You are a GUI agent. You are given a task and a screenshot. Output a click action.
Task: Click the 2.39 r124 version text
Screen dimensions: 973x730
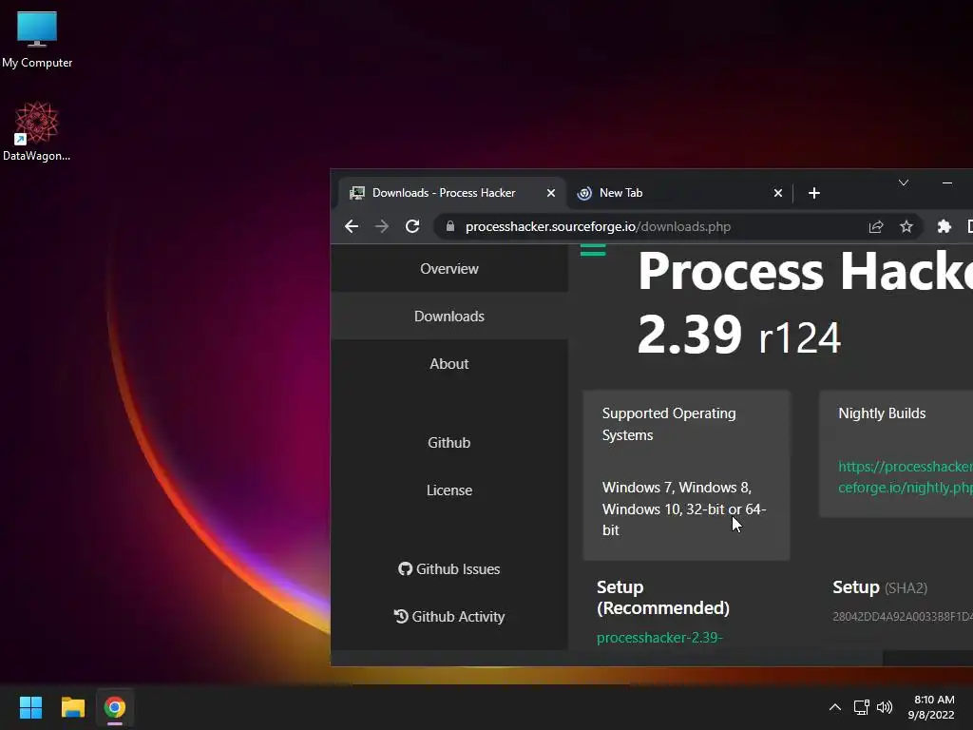(739, 336)
